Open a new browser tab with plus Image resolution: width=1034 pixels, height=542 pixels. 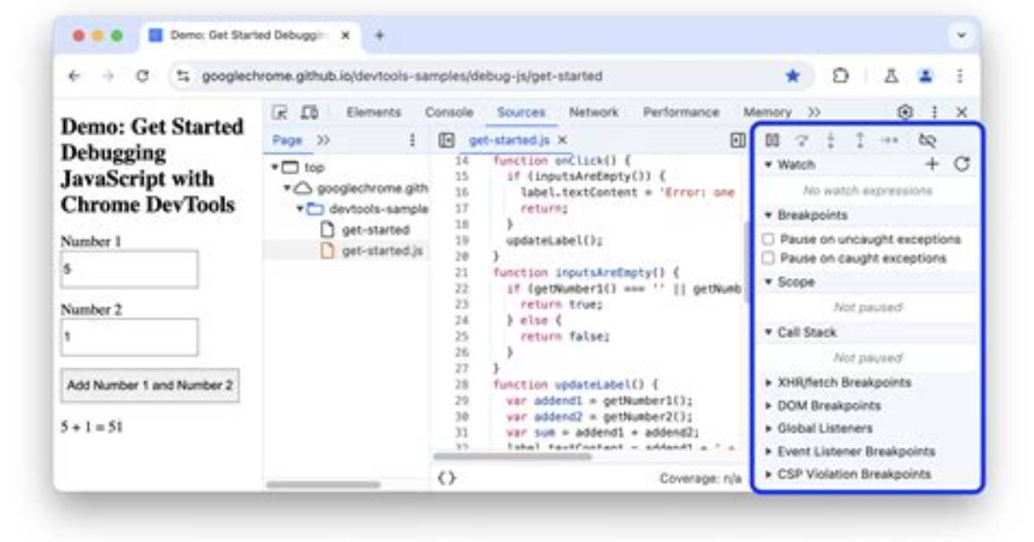(x=380, y=35)
